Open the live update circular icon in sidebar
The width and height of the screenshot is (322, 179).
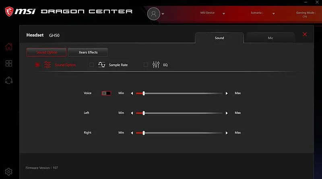[8, 80]
